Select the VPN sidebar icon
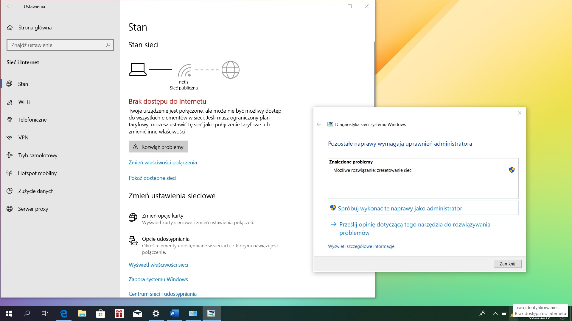572x321 pixels. (10, 138)
